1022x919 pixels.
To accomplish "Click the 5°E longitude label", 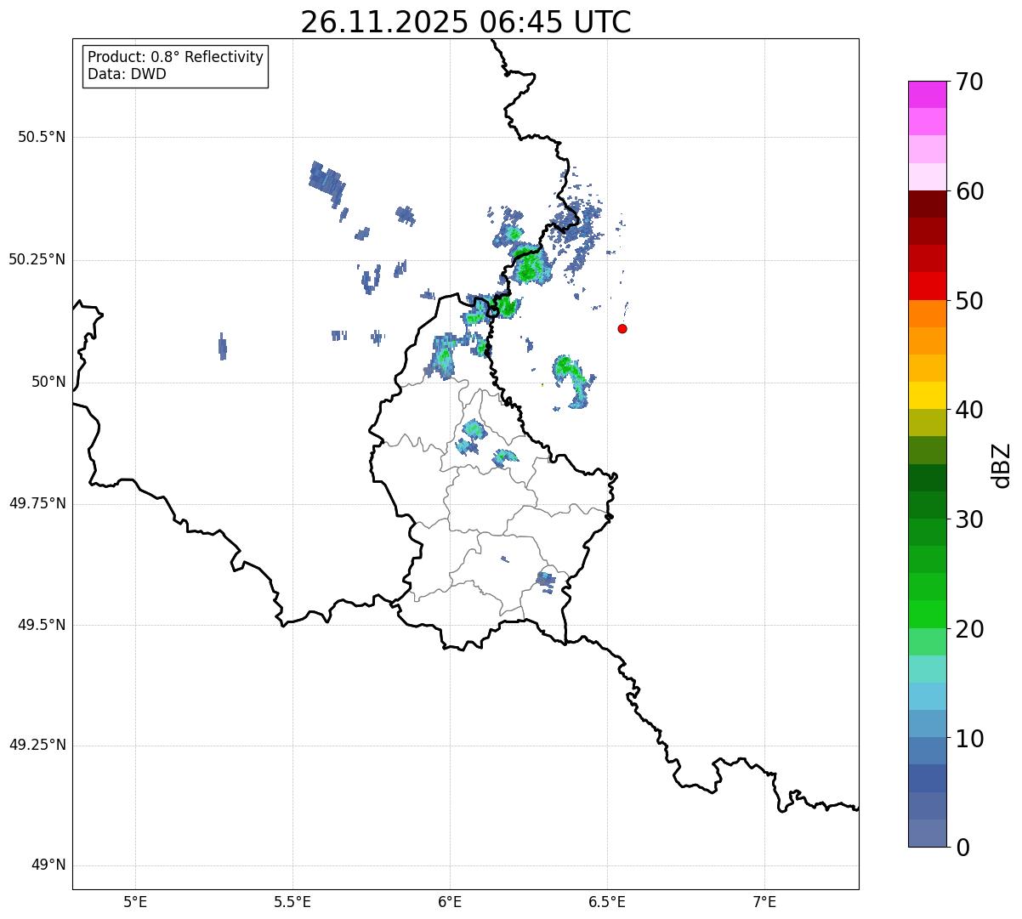I will click(135, 902).
